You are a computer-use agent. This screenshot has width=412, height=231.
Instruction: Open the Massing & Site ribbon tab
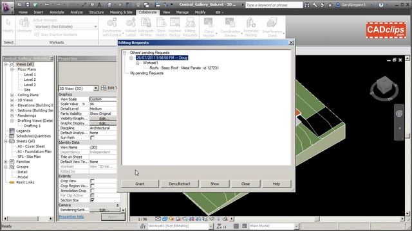click(x=121, y=12)
